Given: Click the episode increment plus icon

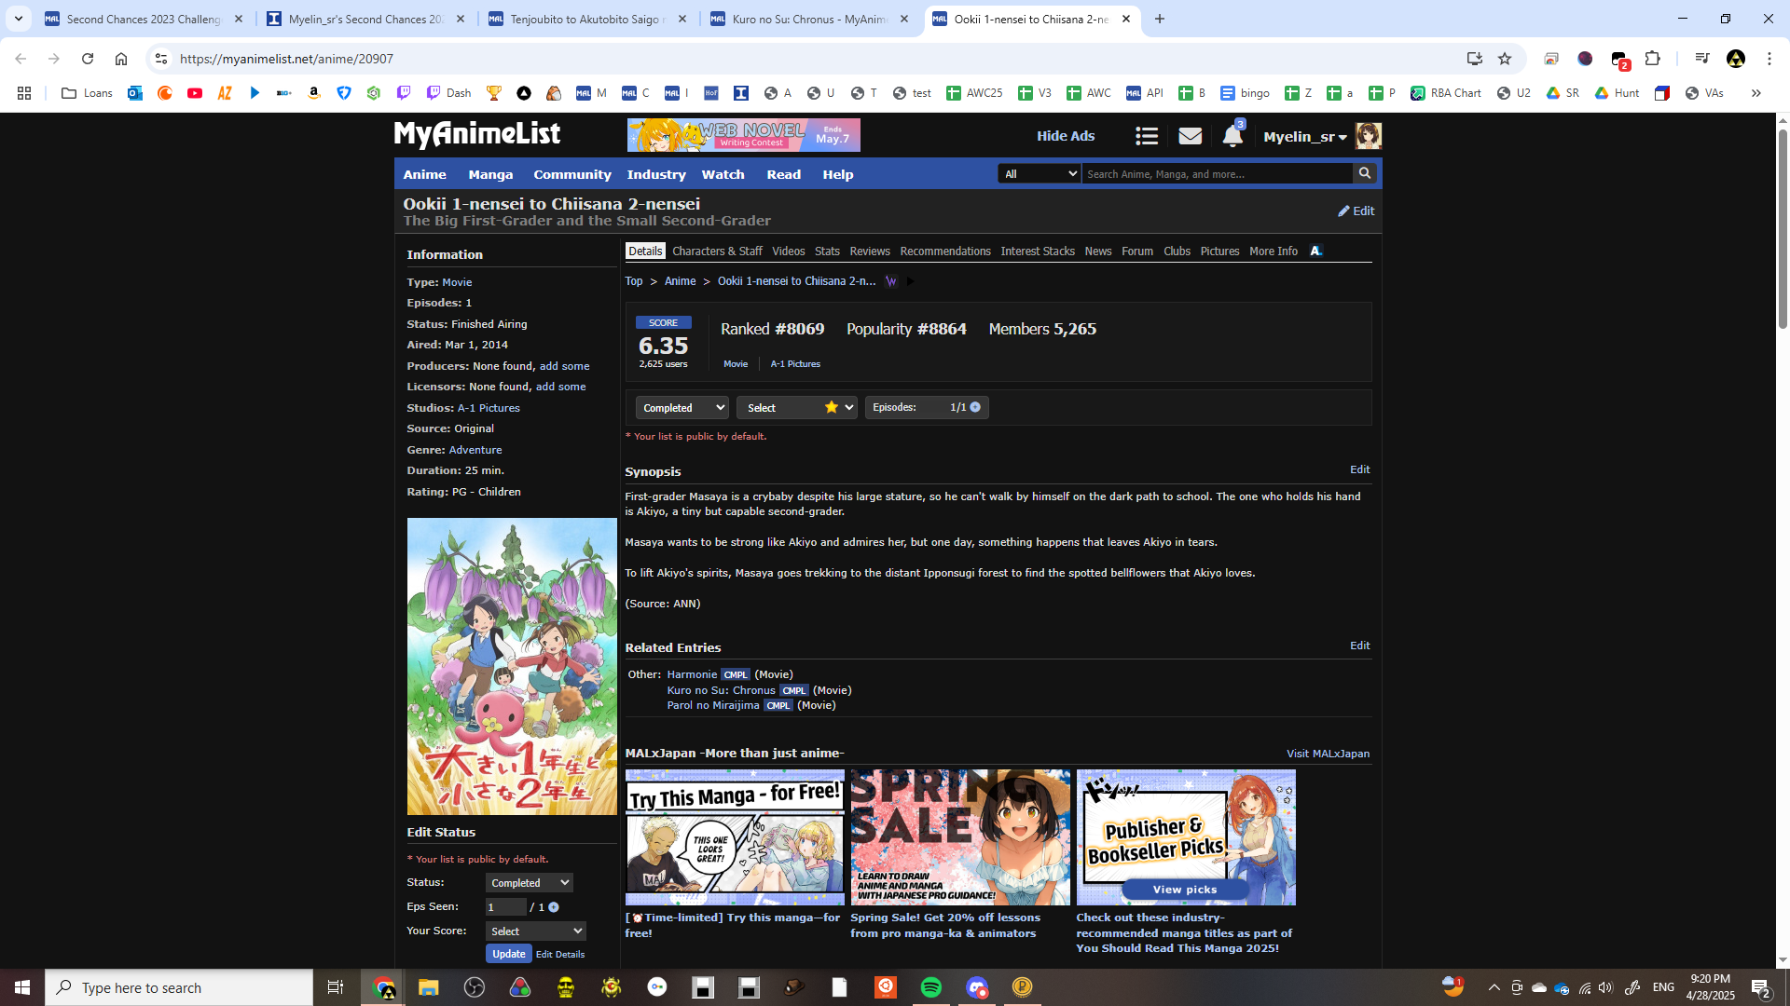Looking at the screenshot, I should coord(975,407).
